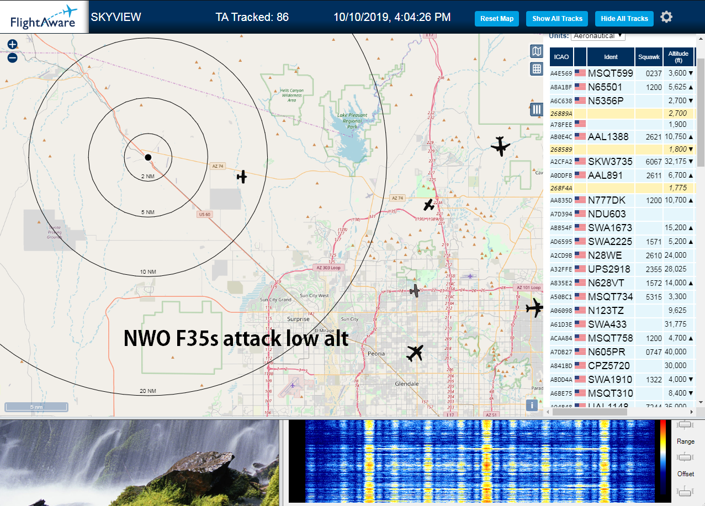Select the N65501 ident cell
Screen dimensions: 705x506
click(611, 87)
